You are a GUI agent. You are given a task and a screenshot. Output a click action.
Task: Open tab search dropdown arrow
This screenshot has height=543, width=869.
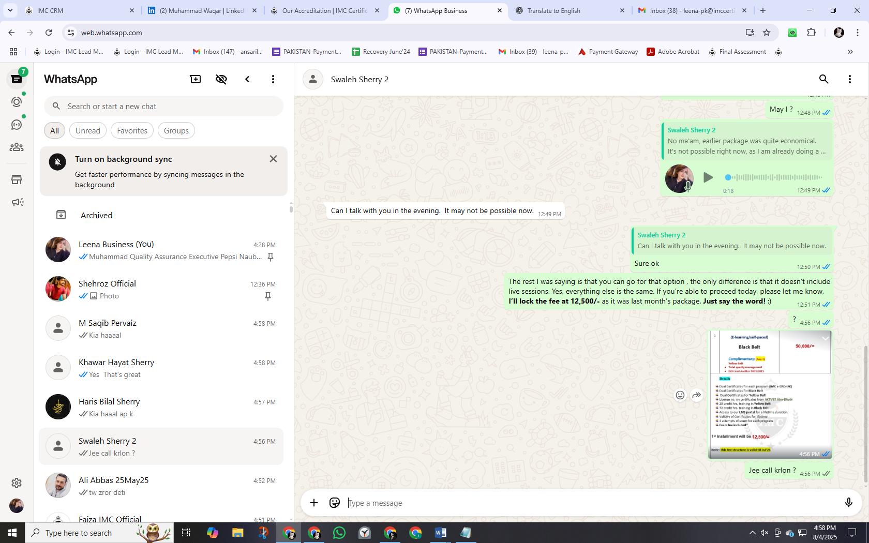[x=10, y=10]
